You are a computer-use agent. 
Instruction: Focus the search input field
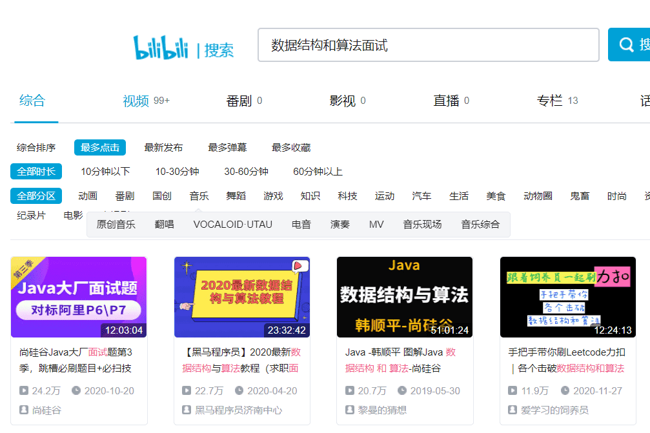(428, 45)
